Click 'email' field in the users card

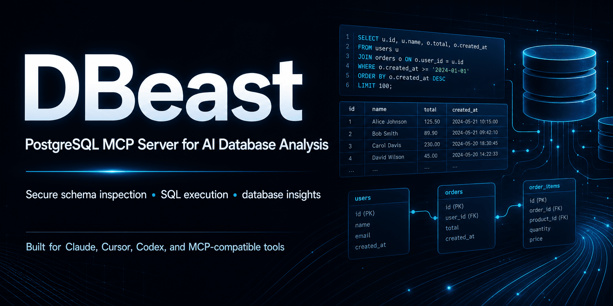pos(363,236)
